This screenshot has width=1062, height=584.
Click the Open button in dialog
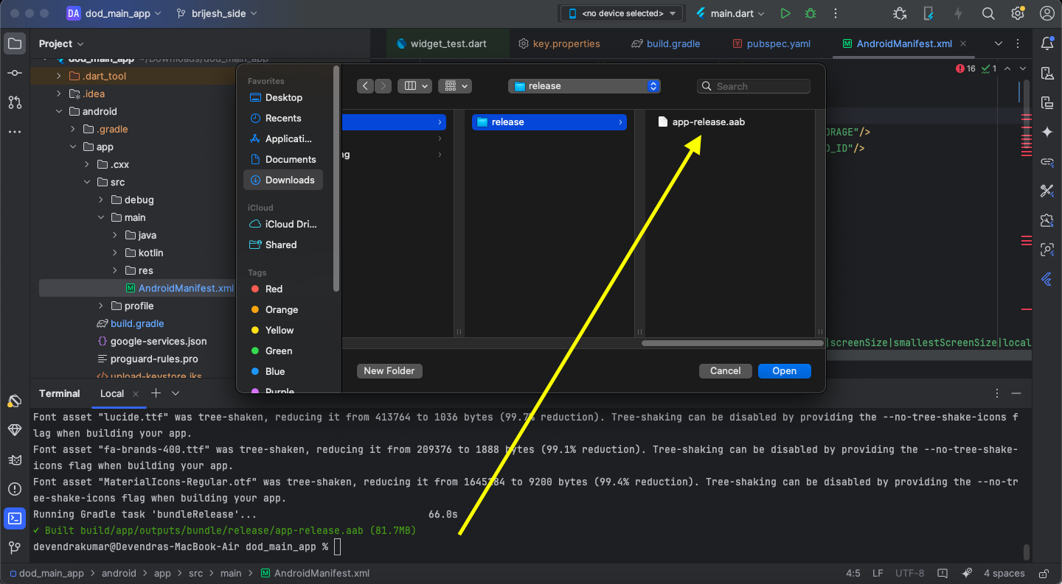click(784, 371)
